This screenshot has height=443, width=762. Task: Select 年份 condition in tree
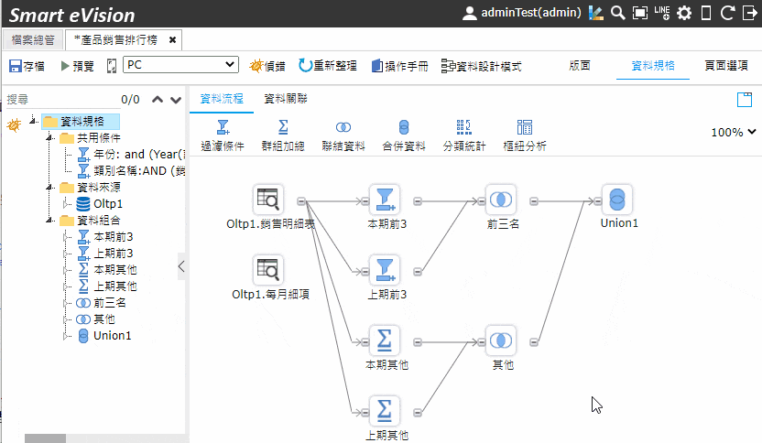click(132, 155)
